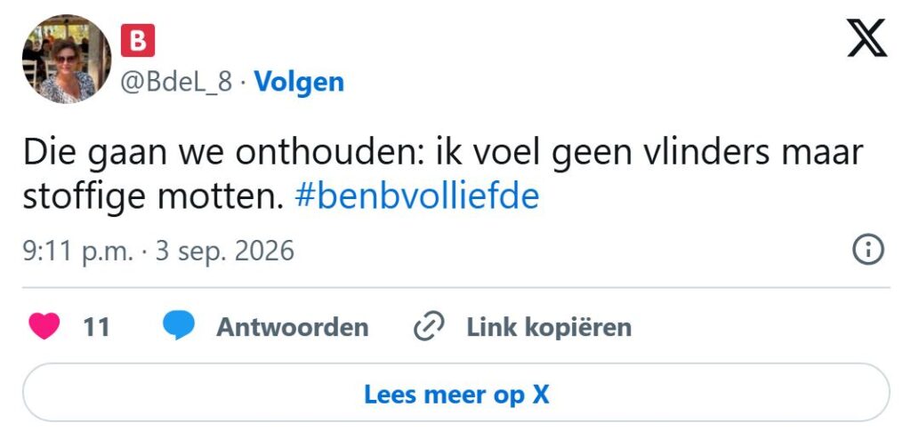Screen dimensions: 911x439
Task: Copy the tweet via Link kopiëren label
Action: point(549,327)
